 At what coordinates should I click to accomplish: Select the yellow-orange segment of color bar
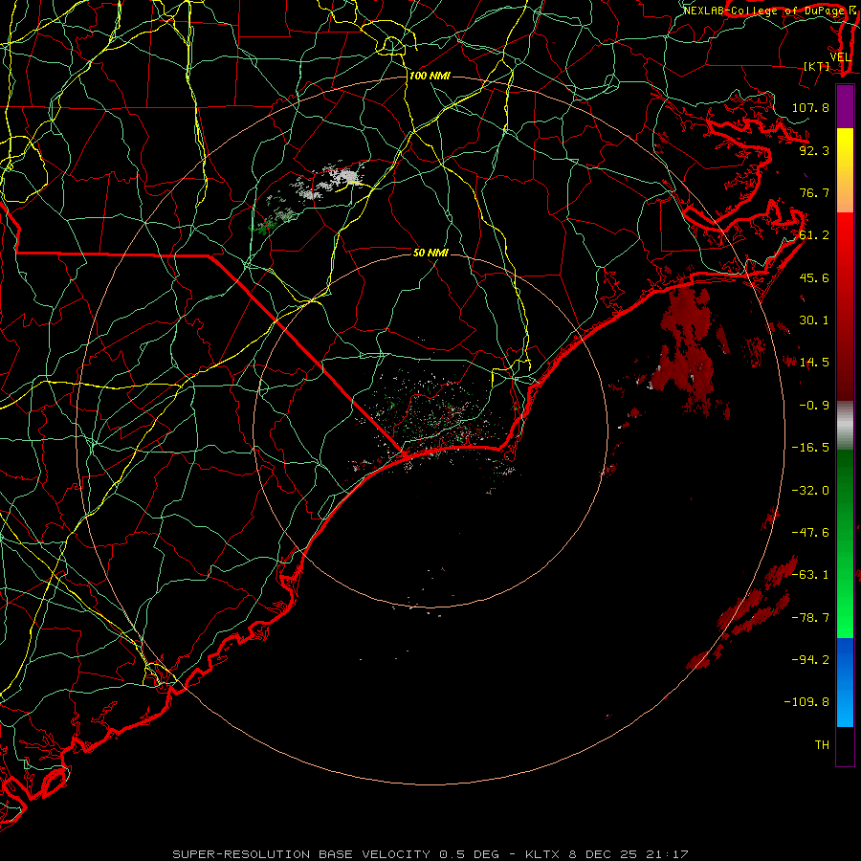845,170
